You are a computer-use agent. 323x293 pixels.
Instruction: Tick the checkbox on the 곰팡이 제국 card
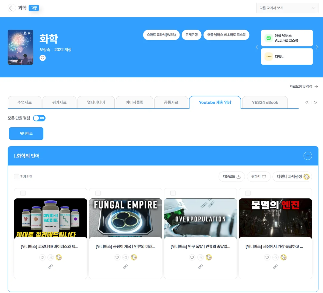(x=98, y=193)
